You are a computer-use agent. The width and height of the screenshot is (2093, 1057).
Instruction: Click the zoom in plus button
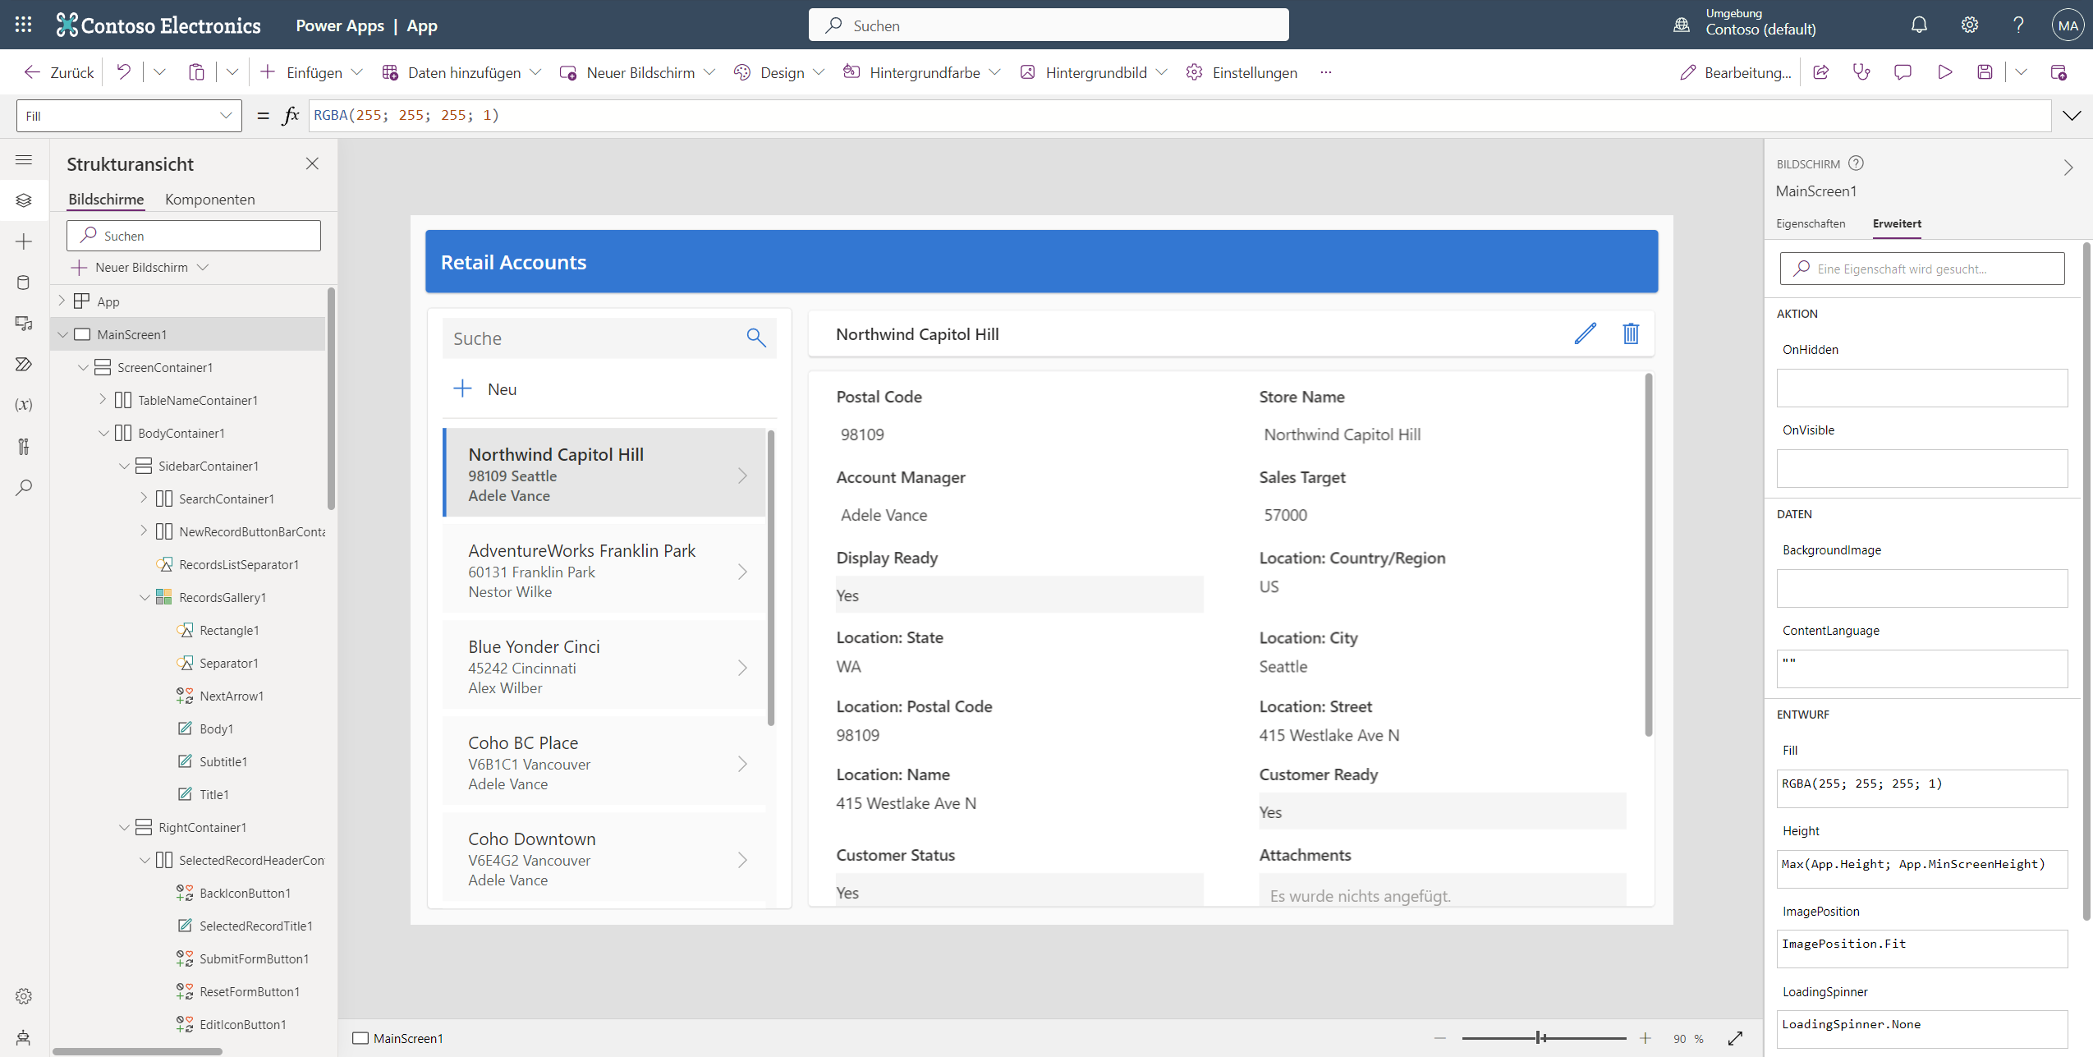1645,1039
